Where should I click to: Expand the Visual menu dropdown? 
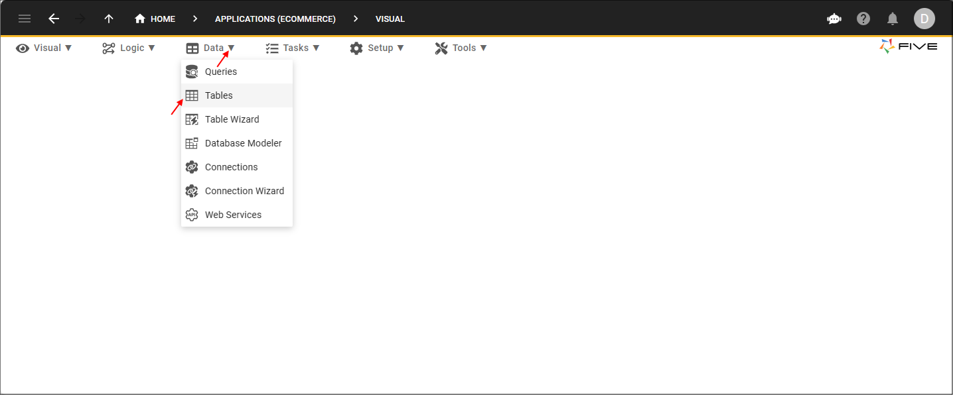point(44,48)
